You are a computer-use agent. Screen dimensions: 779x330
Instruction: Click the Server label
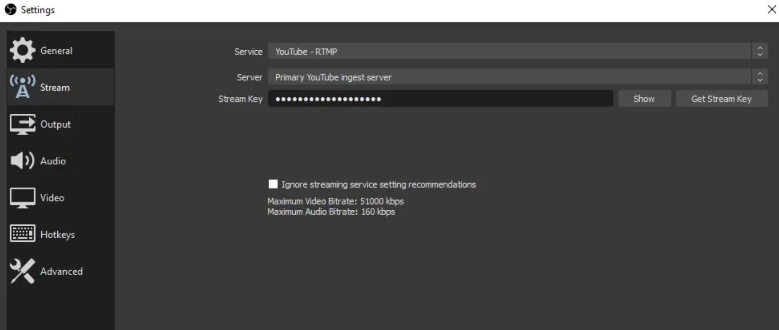[x=250, y=77]
